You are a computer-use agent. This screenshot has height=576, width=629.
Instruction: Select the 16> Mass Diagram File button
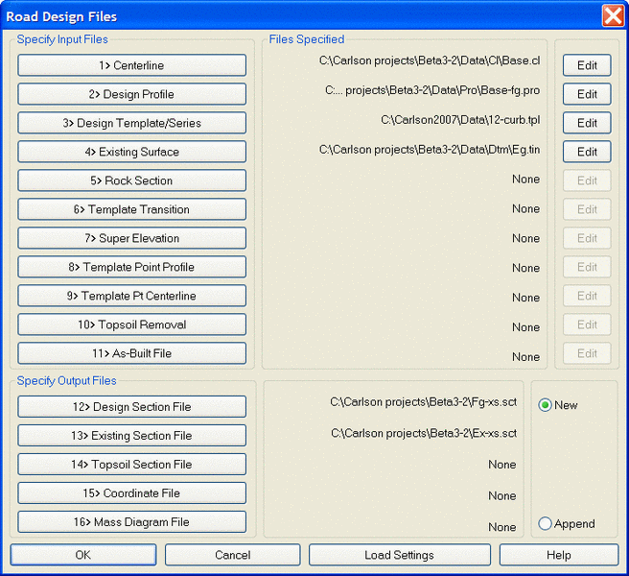tap(131, 522)
